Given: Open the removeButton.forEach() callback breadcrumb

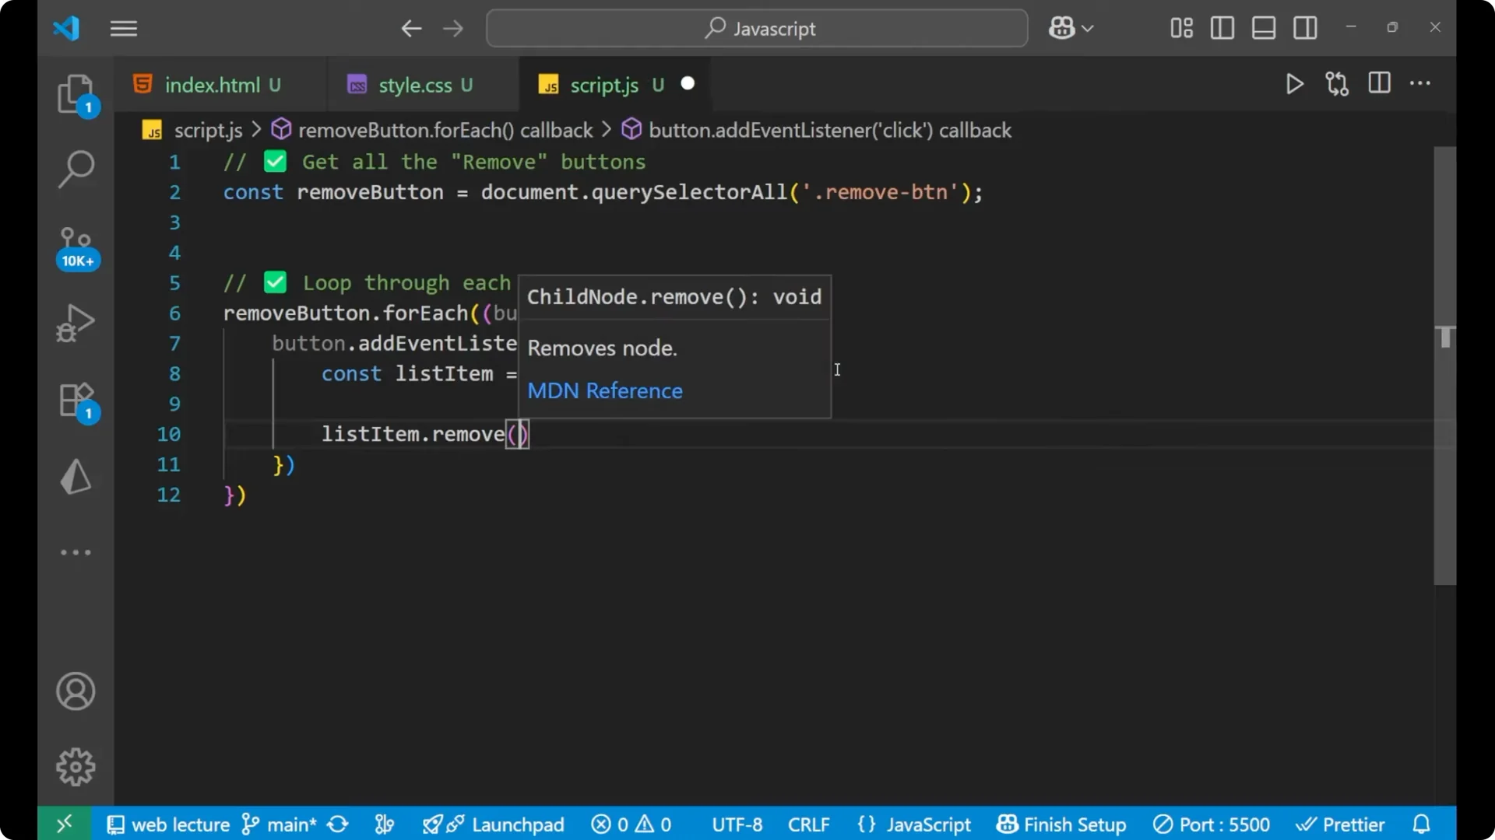Looking at the screenshot, I should click(445, 129).
